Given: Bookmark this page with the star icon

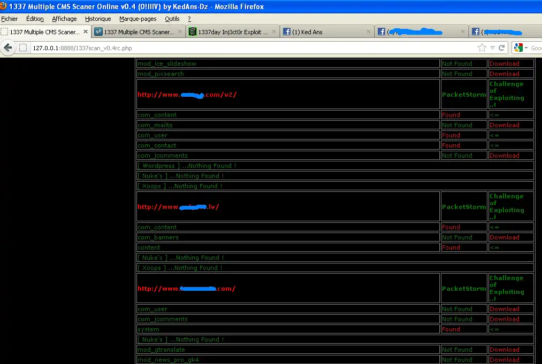Looking at the screenshot, I should 482,48.
